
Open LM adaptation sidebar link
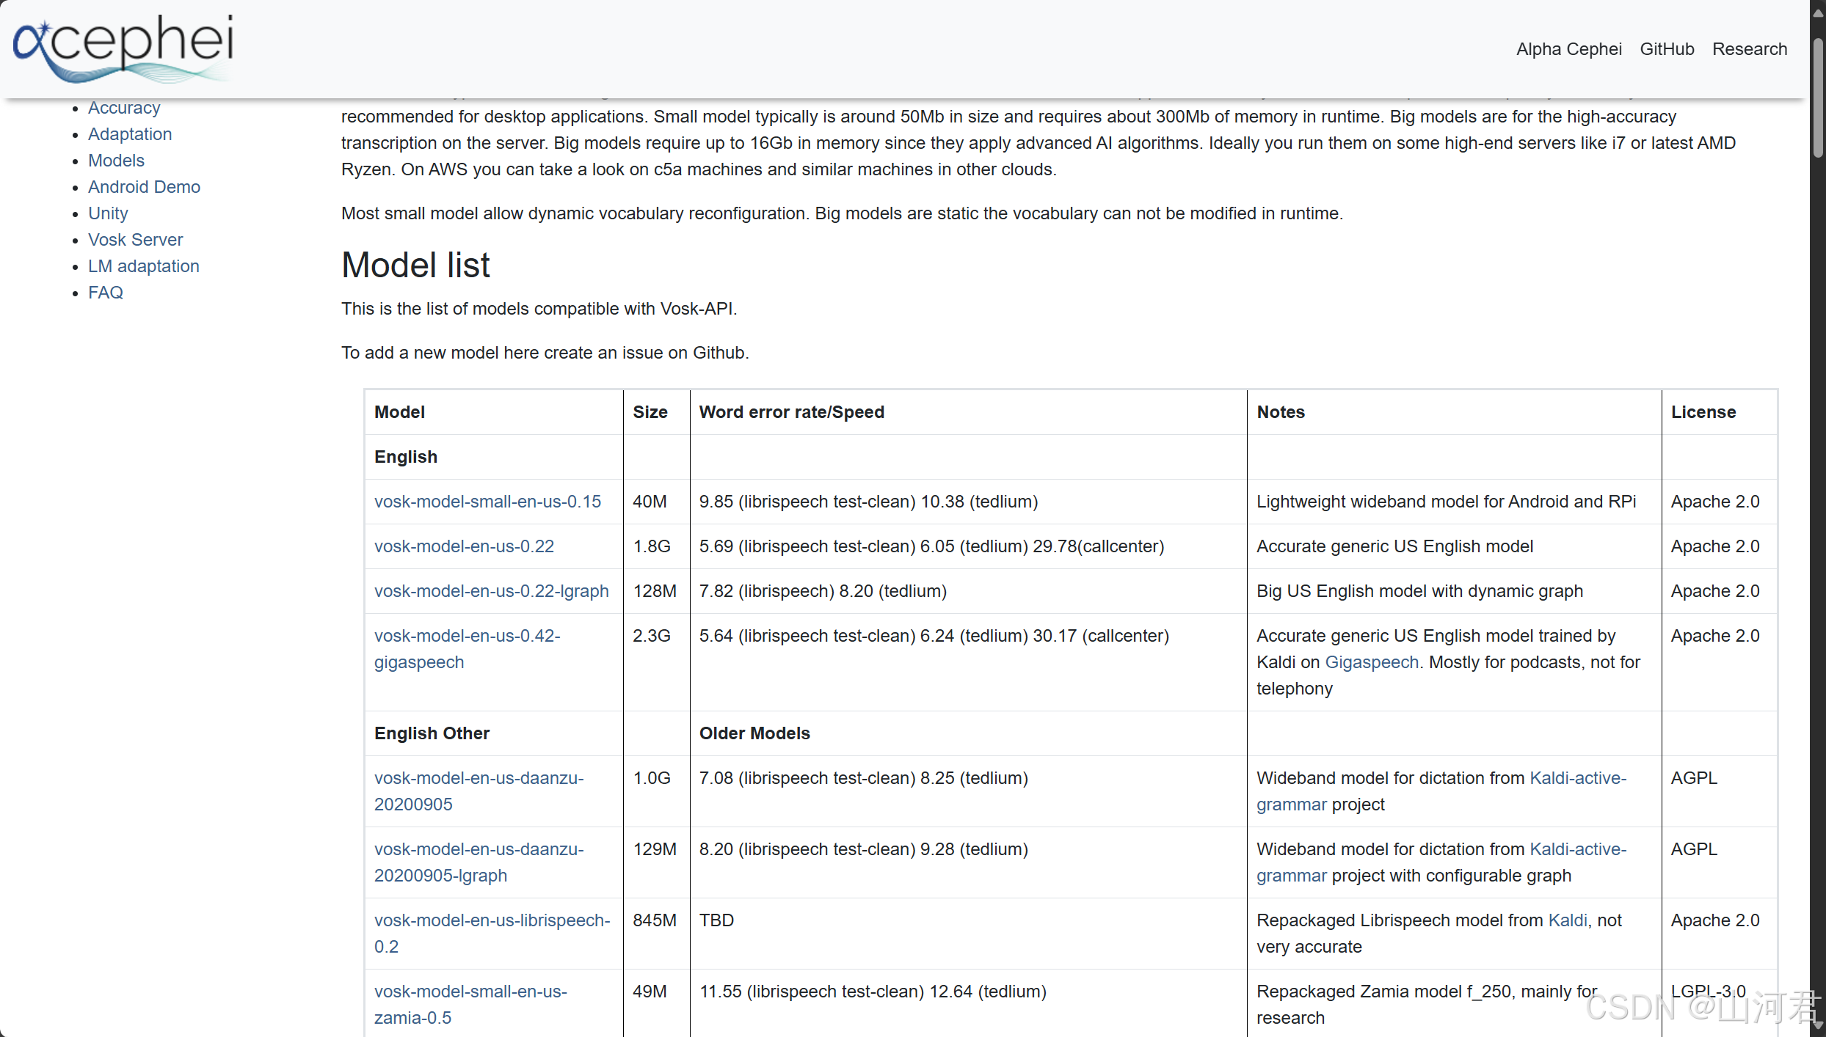pyautogui.click(x=144, y=266)
